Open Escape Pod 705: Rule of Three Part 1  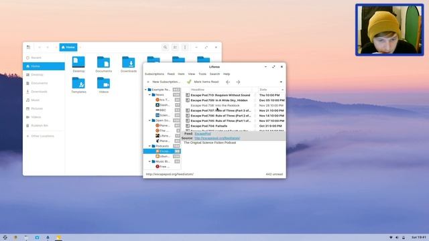[221, 120]
